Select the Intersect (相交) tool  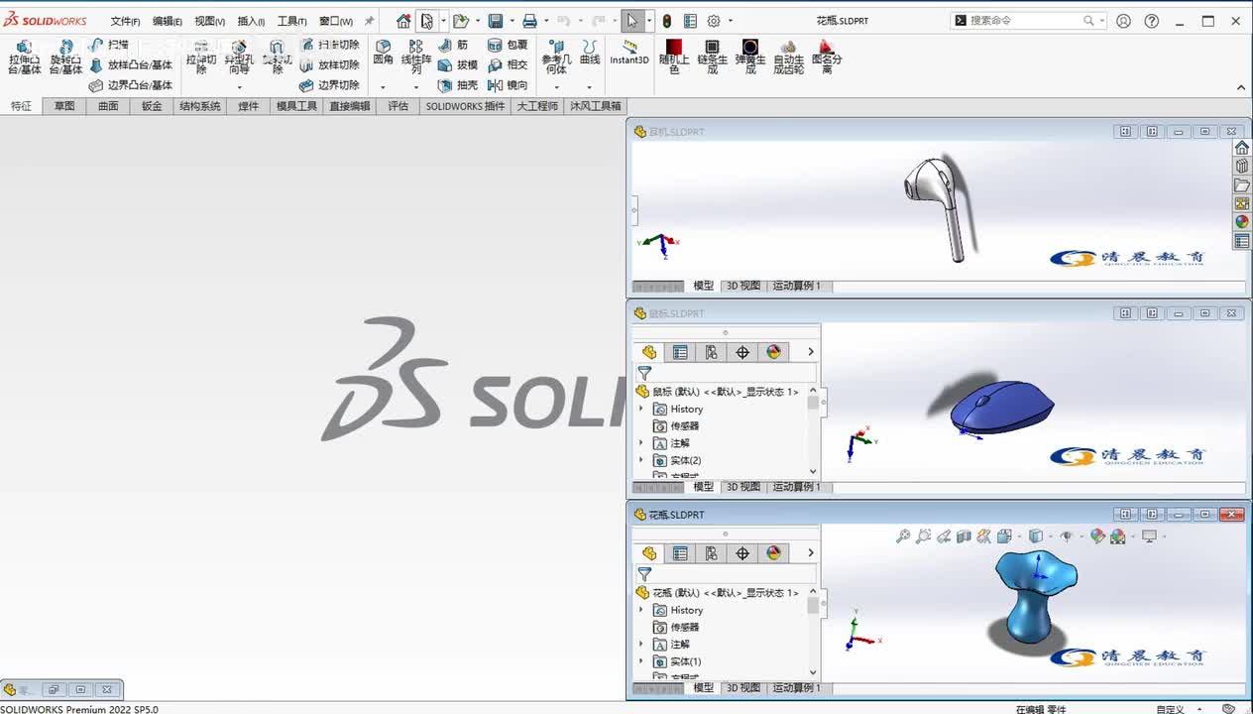point(508,64)
